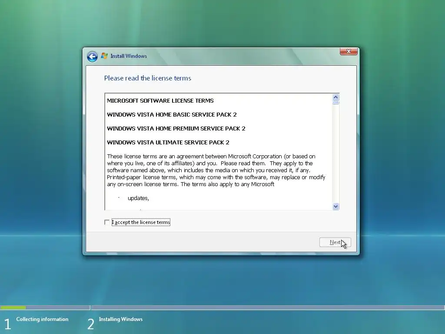
Task: Click WINDOWS VISTA ULTIMATE SERVICE PACK 2
Action: point(168,142)
